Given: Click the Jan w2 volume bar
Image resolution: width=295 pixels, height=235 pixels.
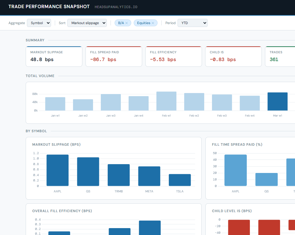Looking at the screenshot, I should click(83, 105).
